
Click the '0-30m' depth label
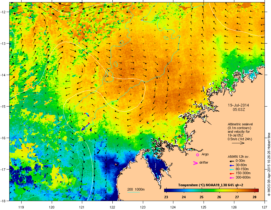click(x=240, y=161)
